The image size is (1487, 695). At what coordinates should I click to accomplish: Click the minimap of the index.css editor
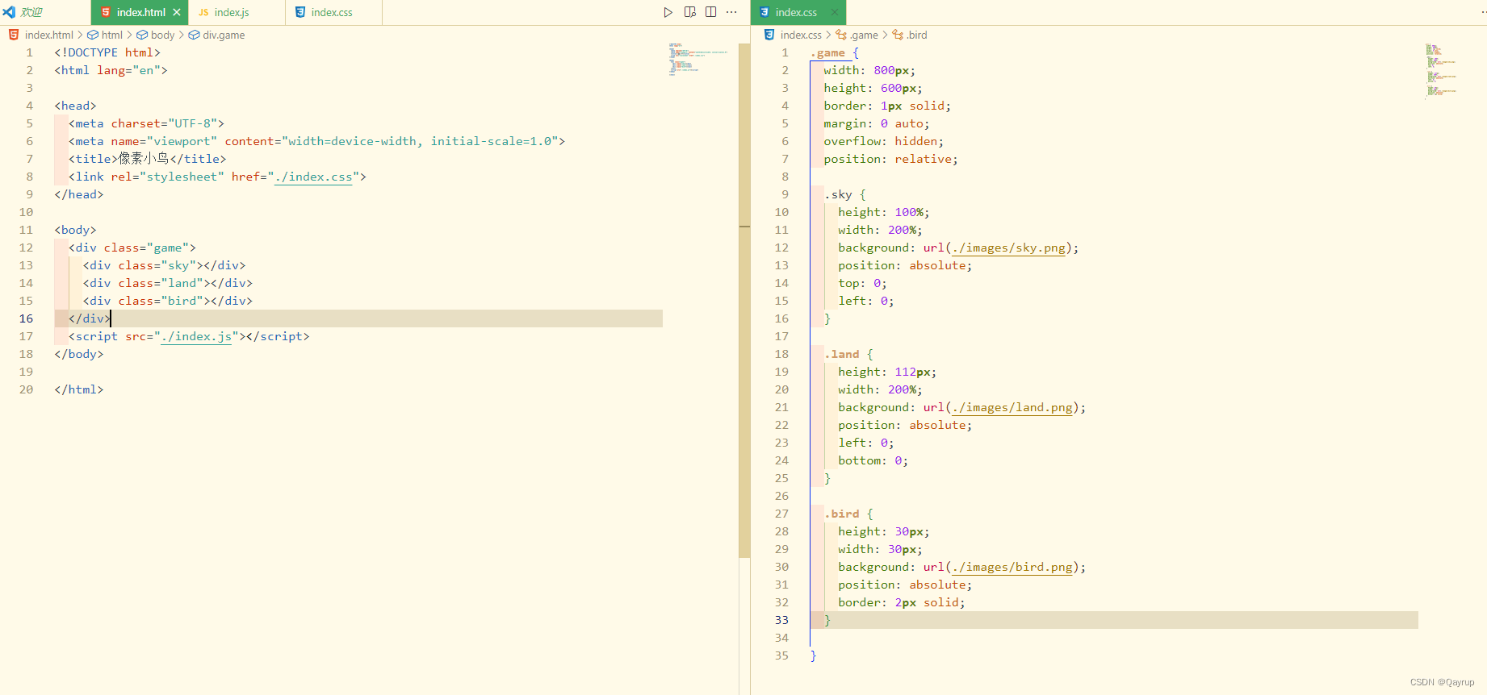point(1442,70)
